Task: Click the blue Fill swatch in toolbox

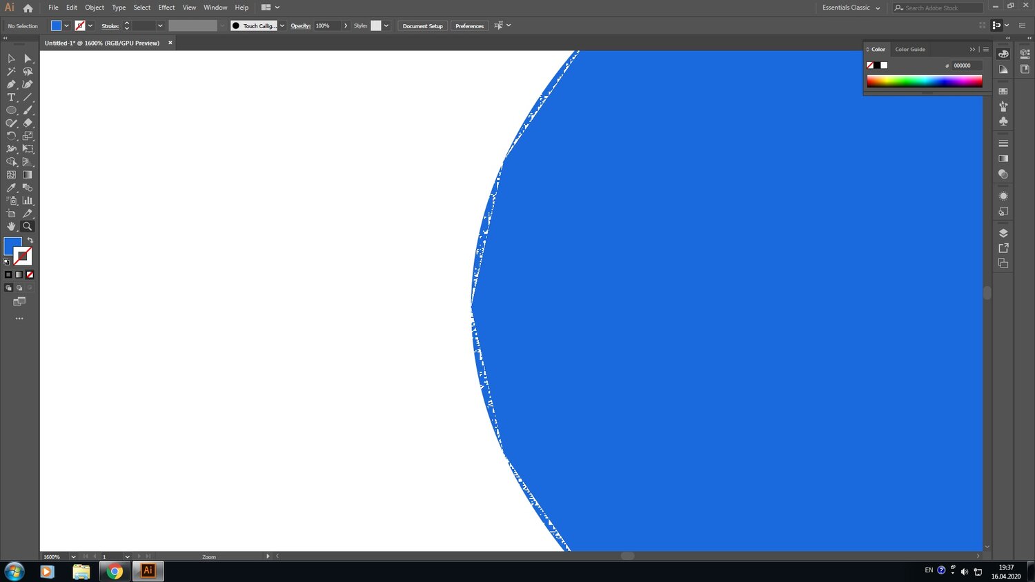Action: (12, 245)
